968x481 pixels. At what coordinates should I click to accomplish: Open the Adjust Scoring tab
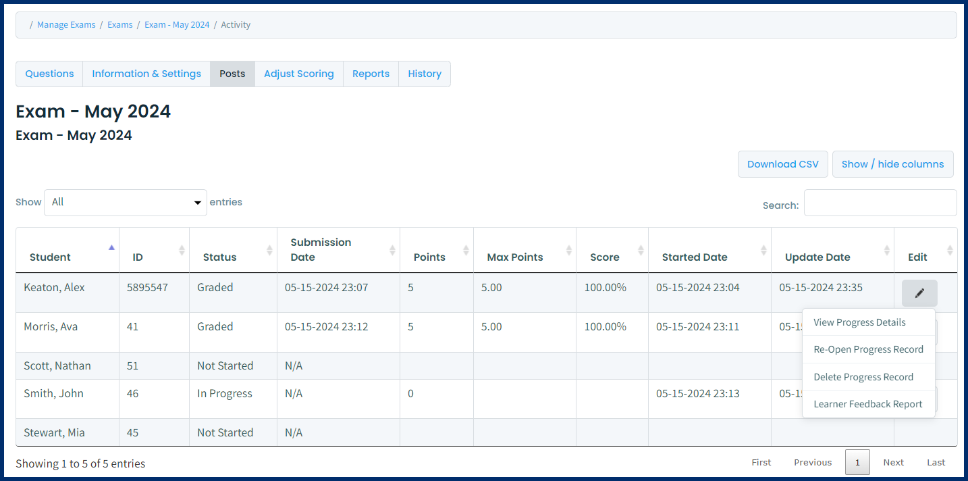pos(298,74)
